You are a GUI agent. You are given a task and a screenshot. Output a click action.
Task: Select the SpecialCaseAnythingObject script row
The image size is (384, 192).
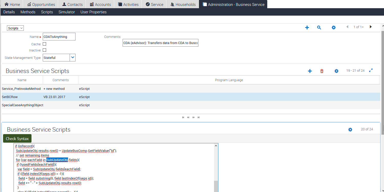tap(23, 105)
